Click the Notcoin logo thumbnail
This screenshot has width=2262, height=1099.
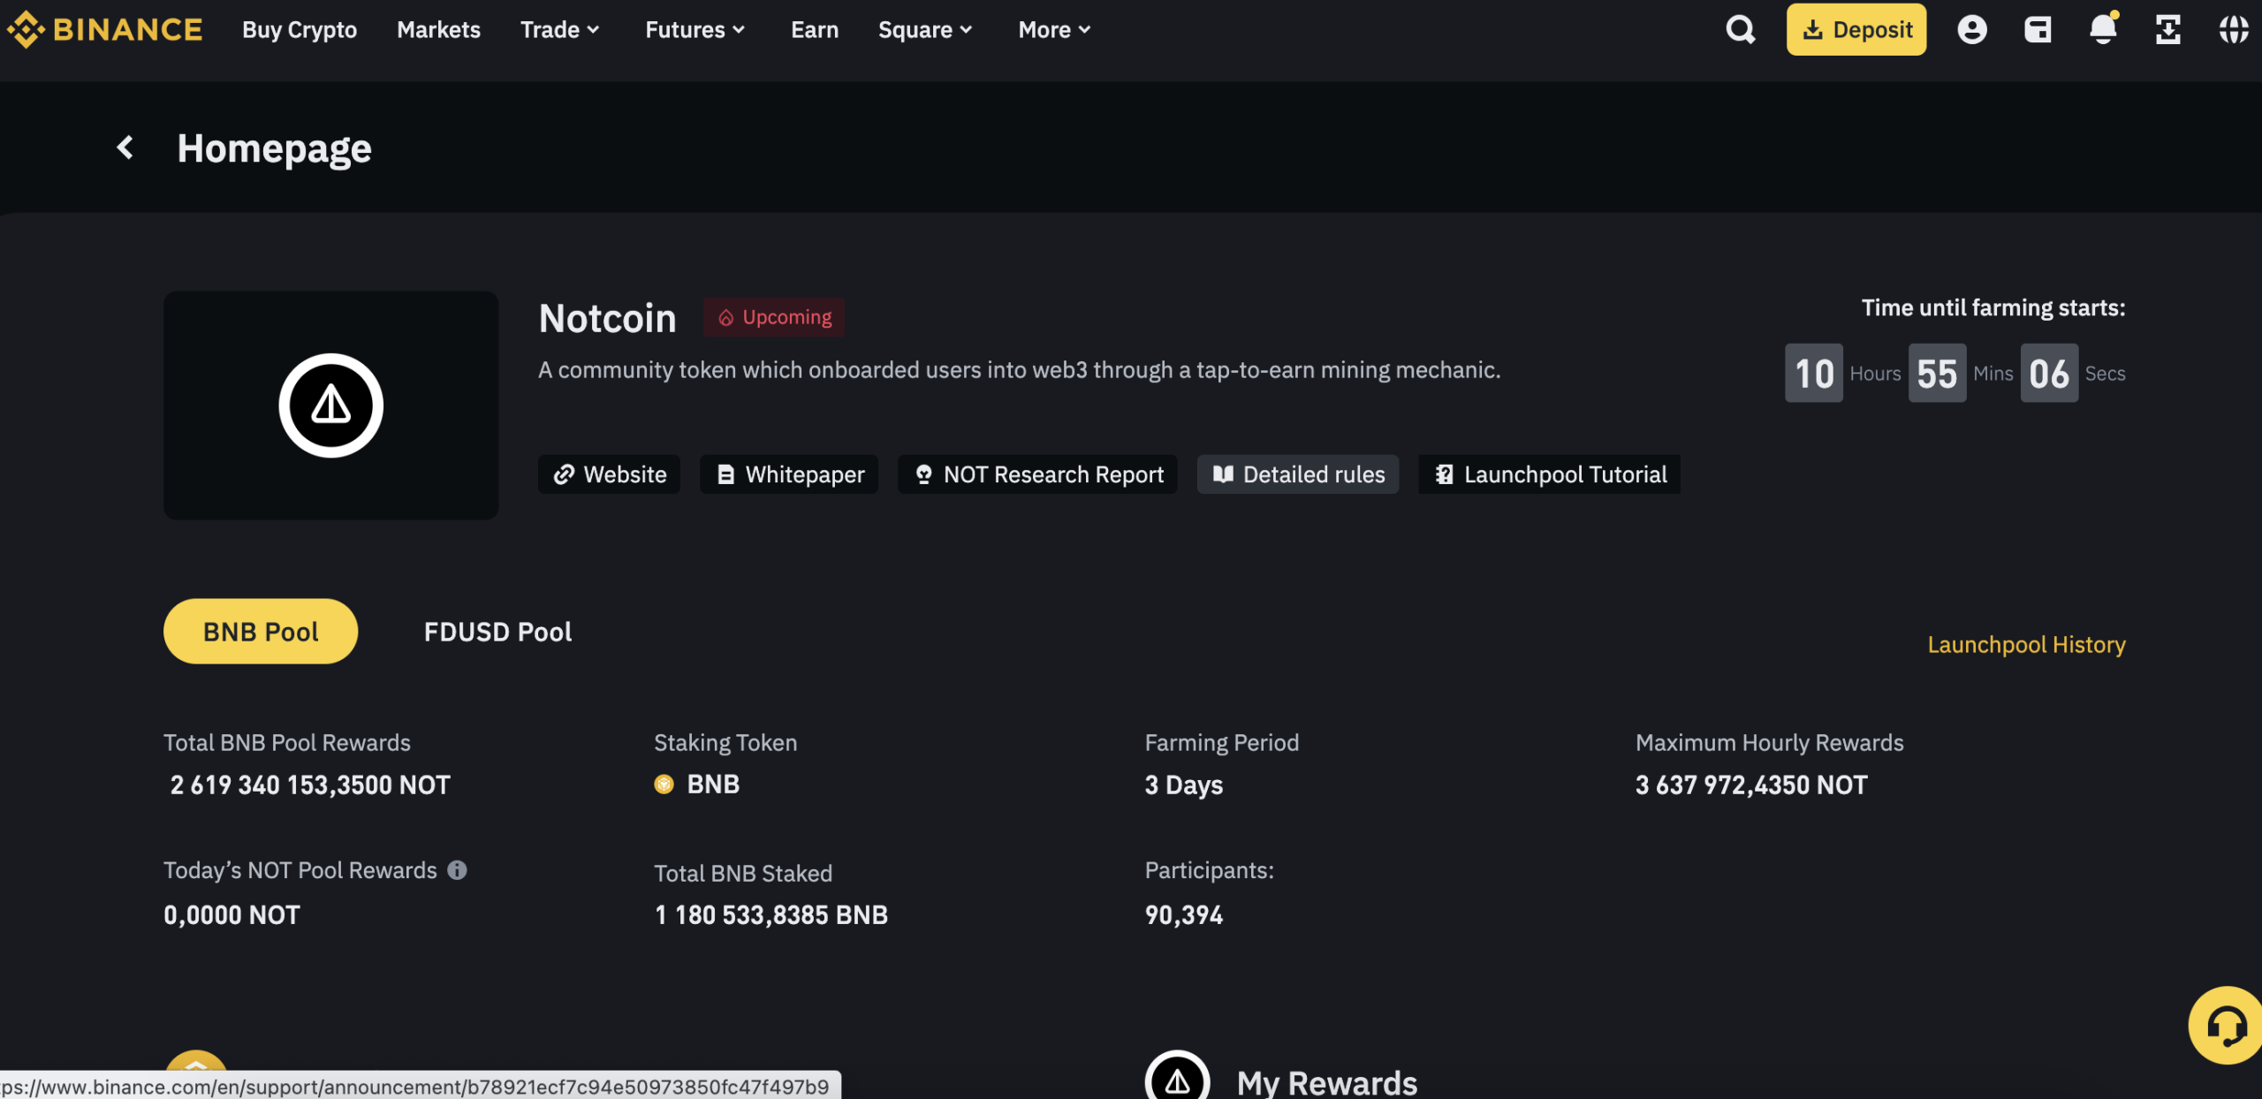click(331, 405)
